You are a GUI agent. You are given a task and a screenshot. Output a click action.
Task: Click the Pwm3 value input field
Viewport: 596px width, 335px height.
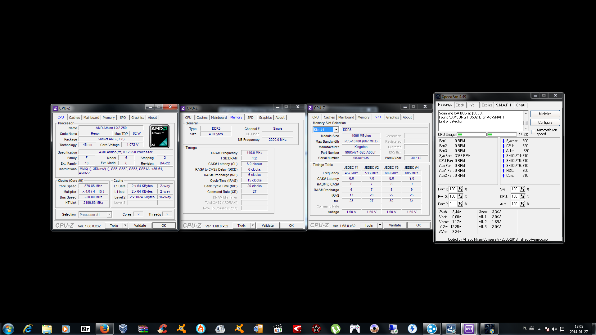pyautogui.click(x=453, y=204)
